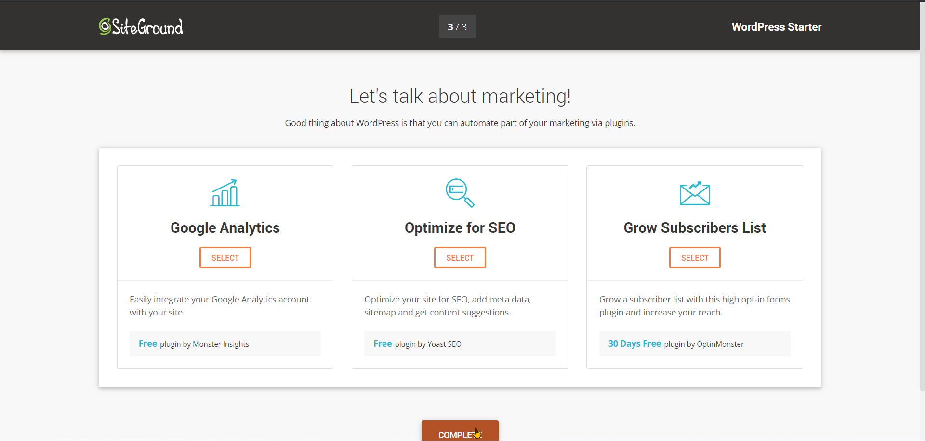Click the SEO magnifying glass icon

(x=460, y=193)
